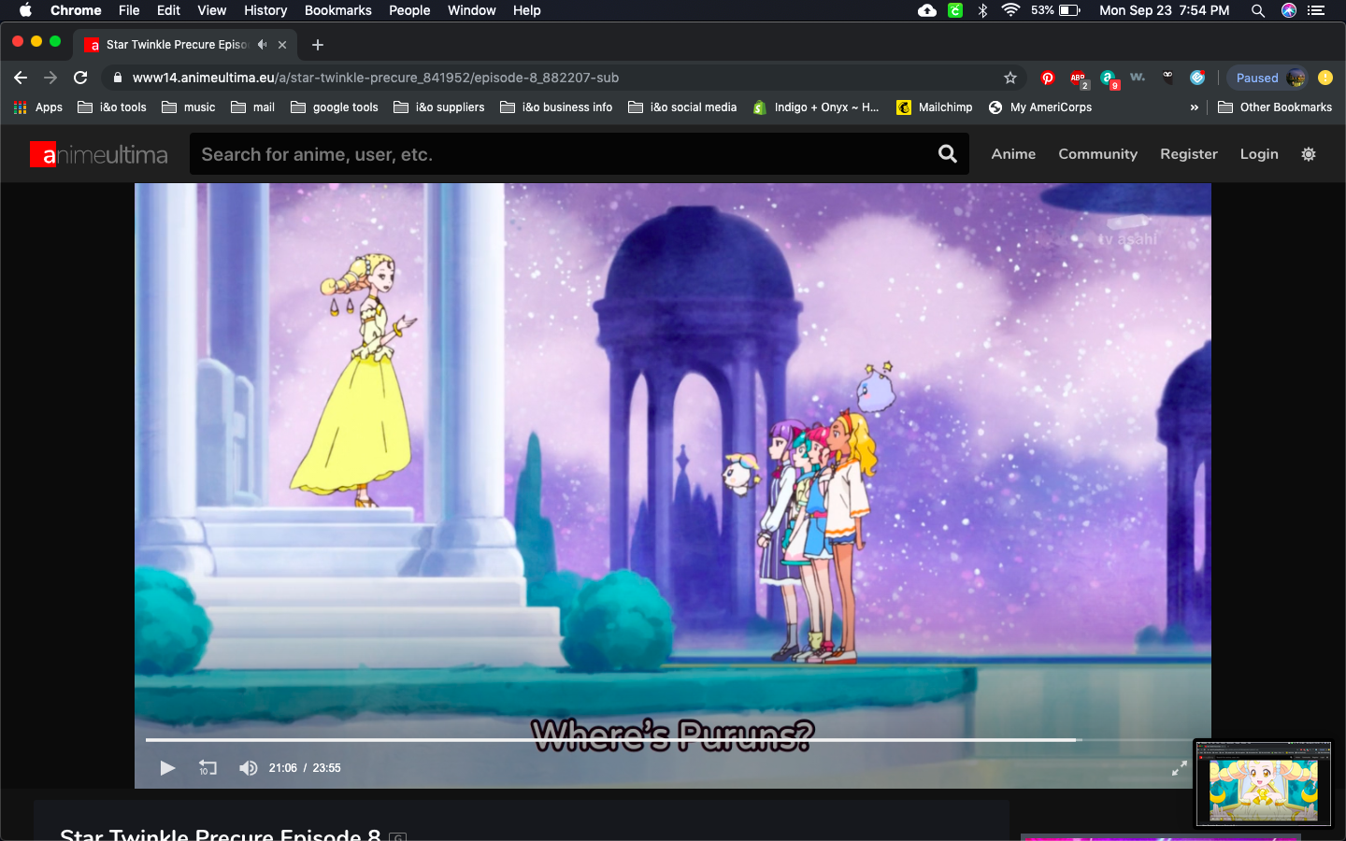Rewind video 10 seconds
This screenshot has height=841, width=1346.
click(208, 768)
